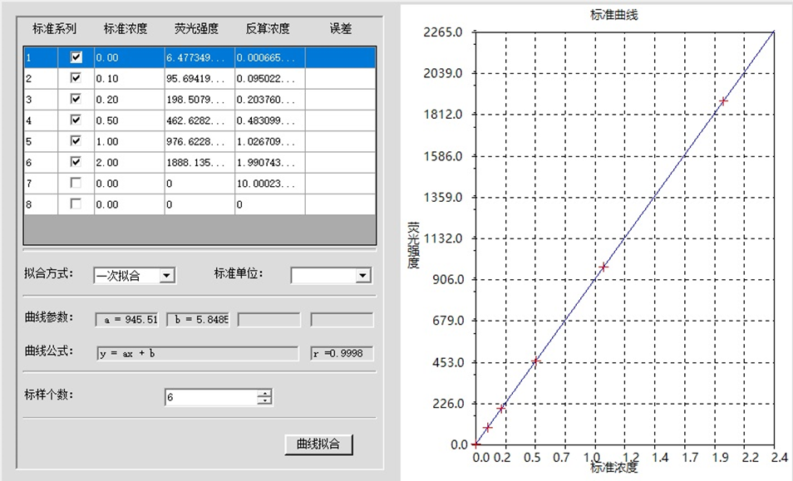Open the 标准单位 dropdown
The width and height of the screenshot is (793, 481).
pyautogui.click(x=362, y=275)
